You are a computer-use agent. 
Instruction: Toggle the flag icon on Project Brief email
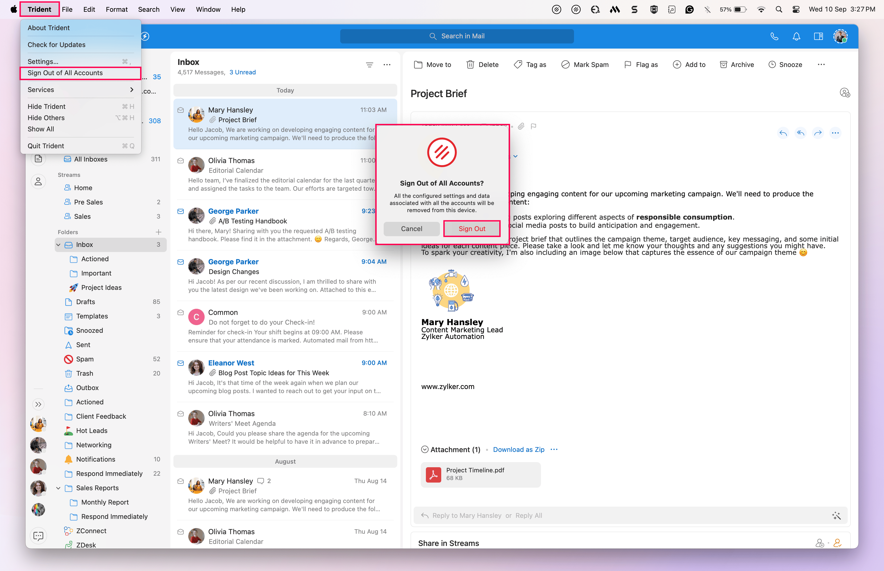click(x=533, y=127)
